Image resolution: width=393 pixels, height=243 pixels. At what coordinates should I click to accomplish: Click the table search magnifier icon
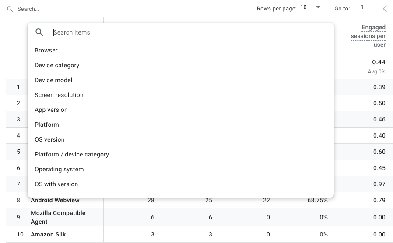point(10,9)
